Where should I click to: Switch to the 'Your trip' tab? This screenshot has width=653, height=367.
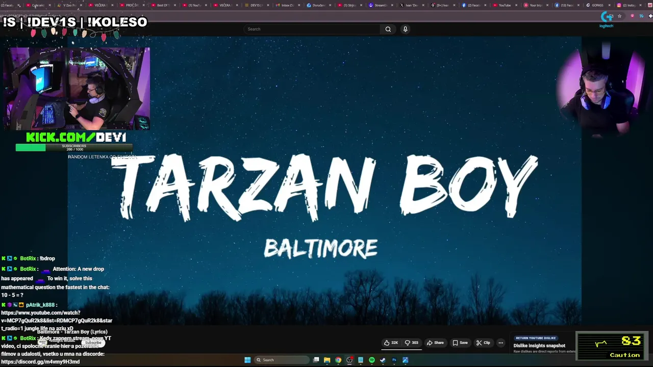(536, 5)
